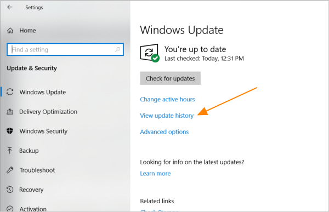
Task: Click the Activation checkmark circle icon
Action: pos(10,209)
